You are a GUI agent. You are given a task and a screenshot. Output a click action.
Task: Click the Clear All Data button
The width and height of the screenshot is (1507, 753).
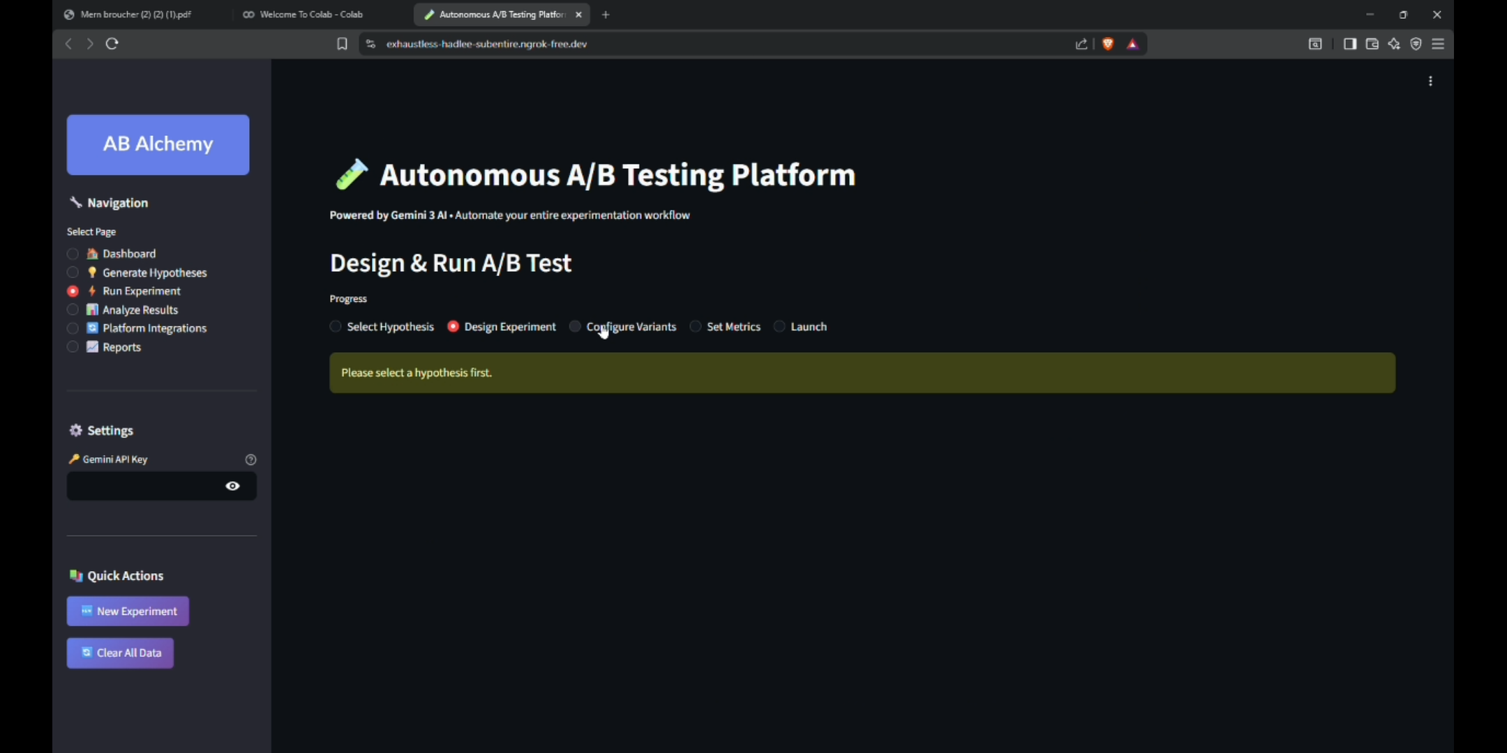tap(120, 653)
